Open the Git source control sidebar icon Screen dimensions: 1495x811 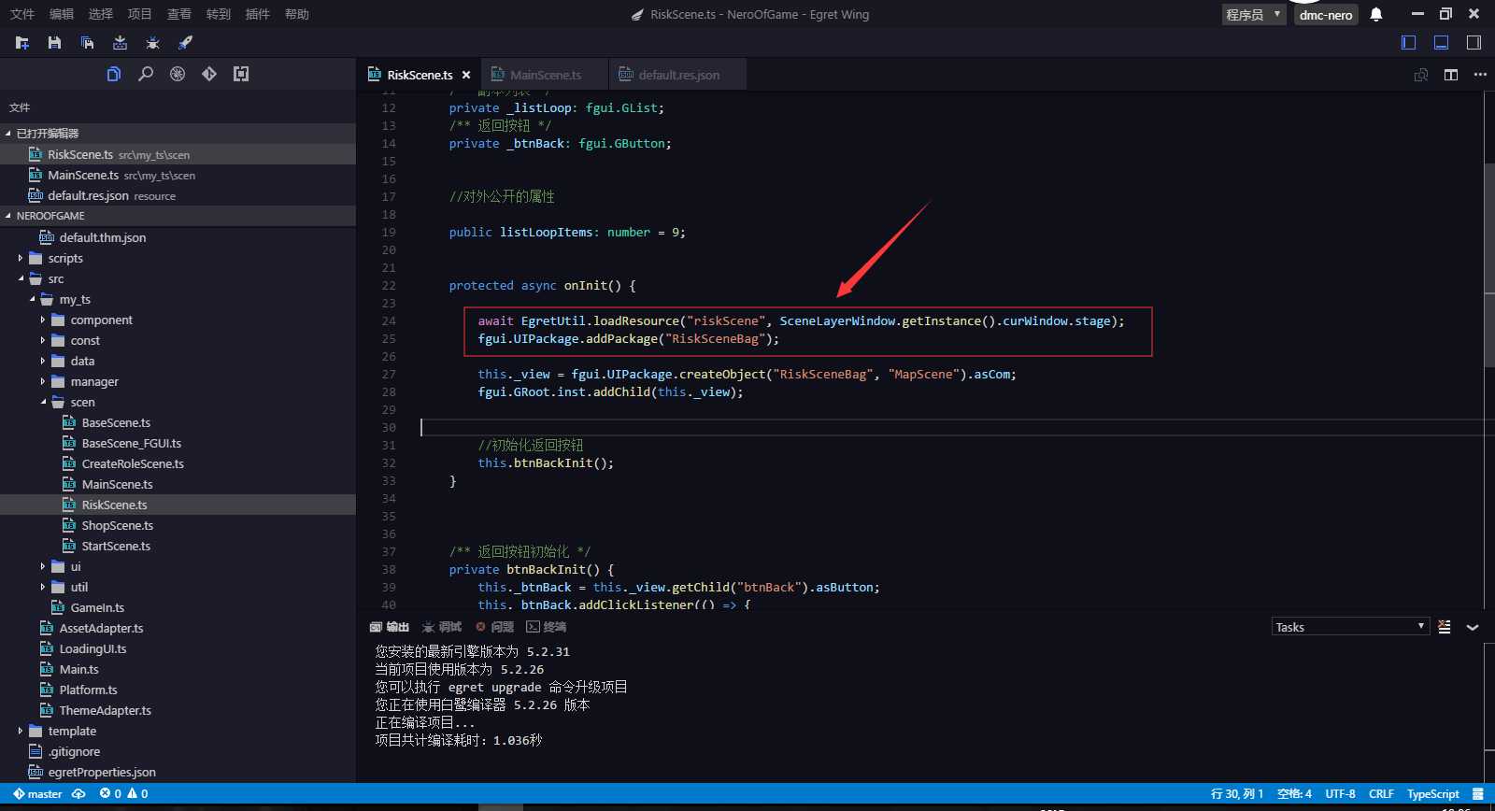coord(209,74)
